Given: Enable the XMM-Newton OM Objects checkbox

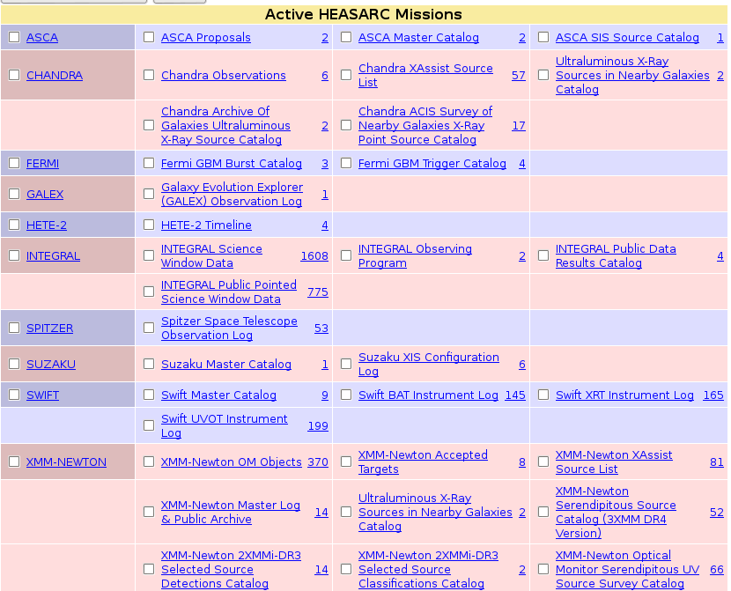Looking at the screenshot, I should 149,462.
